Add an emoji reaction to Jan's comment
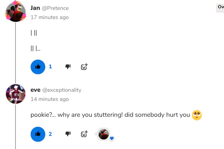 (x=84, y=67)
